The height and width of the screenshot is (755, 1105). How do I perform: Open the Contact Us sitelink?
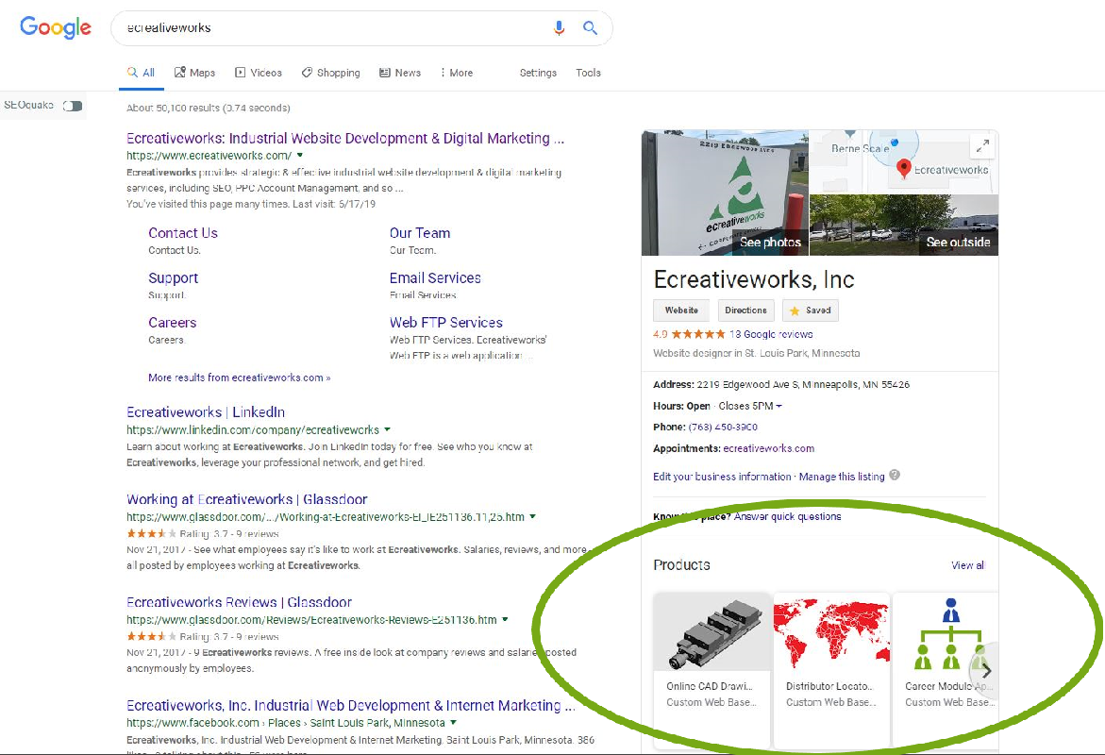182,232
